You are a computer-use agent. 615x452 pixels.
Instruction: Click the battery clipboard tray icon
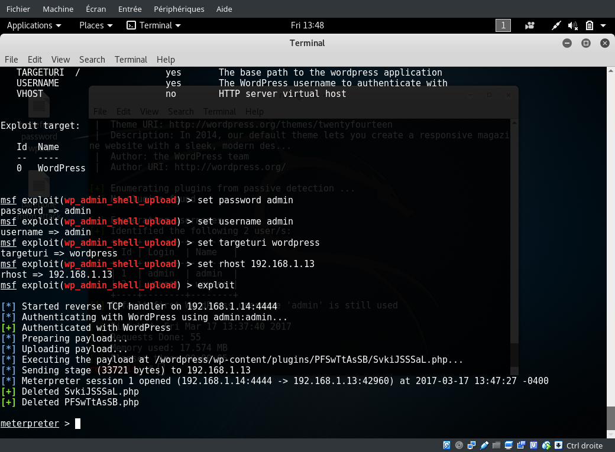click(589, 25)
